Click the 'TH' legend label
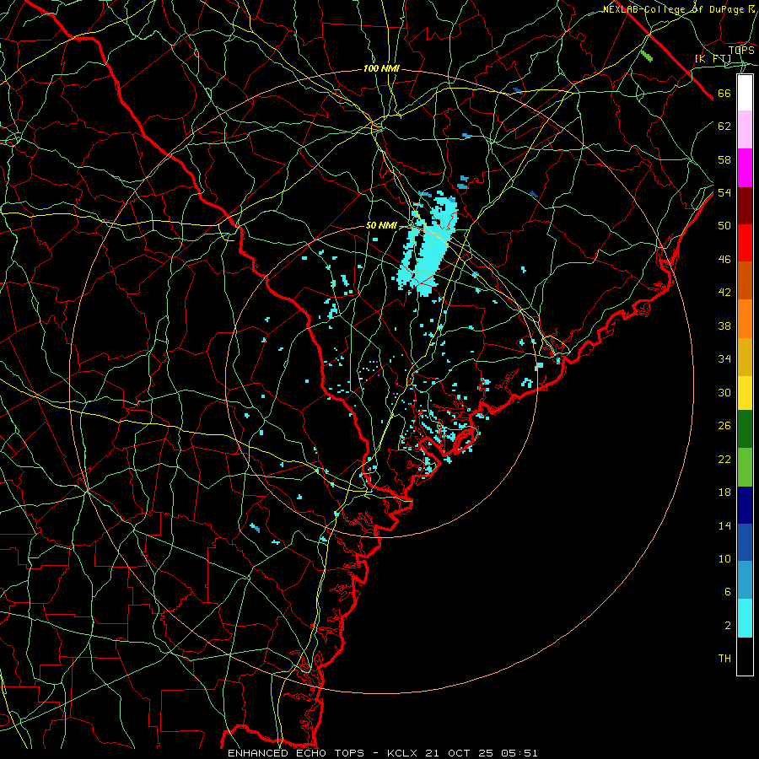Viewport: 759px width, 759px height. pyautogui.click(x=724, y=659)
